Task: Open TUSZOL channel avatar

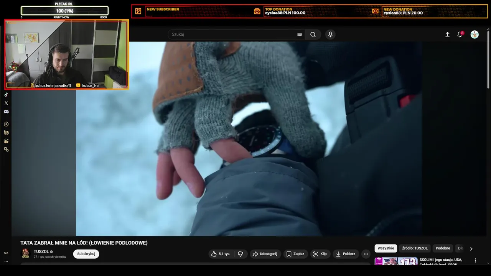Action: [25, 253]
